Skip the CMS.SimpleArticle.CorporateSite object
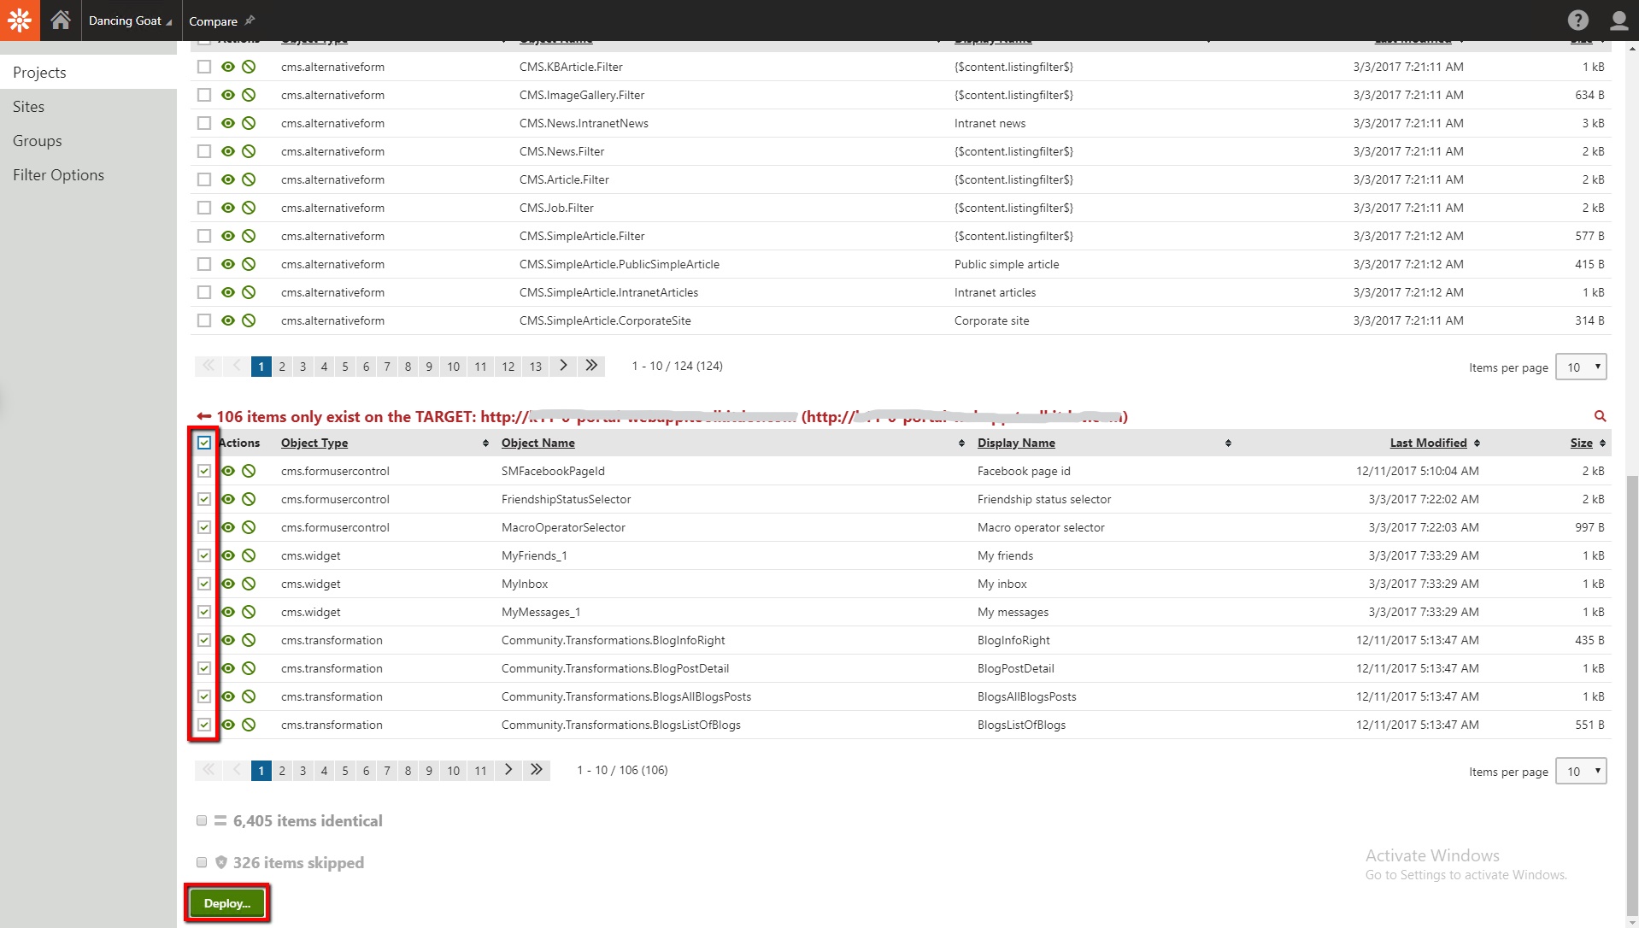 pos(249,320)
